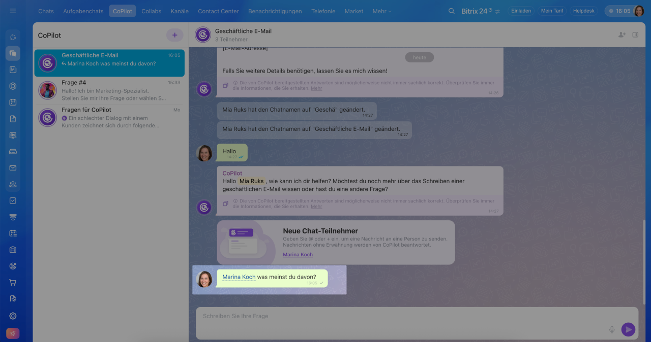The image size is (651, 342).
Task: Open the documents icon in the left sidebar
Action: [13, 119]
